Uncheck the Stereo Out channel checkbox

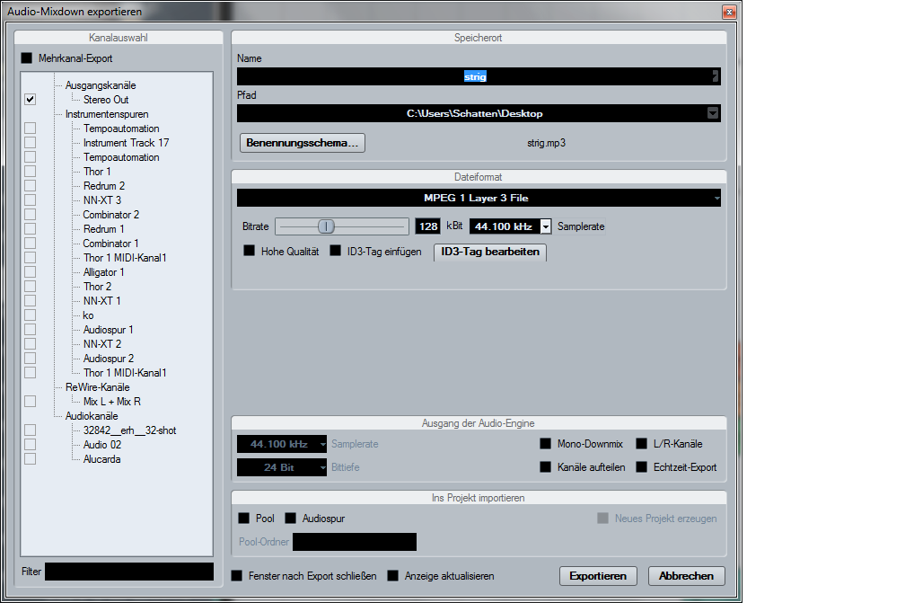31,100
